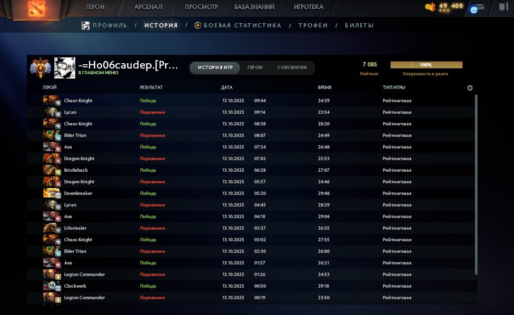This screenshot has height=315, width=514.
Task: Switch to the БОЕВАЯ СТАТИСТИКА tab
Action: [238, 25]
